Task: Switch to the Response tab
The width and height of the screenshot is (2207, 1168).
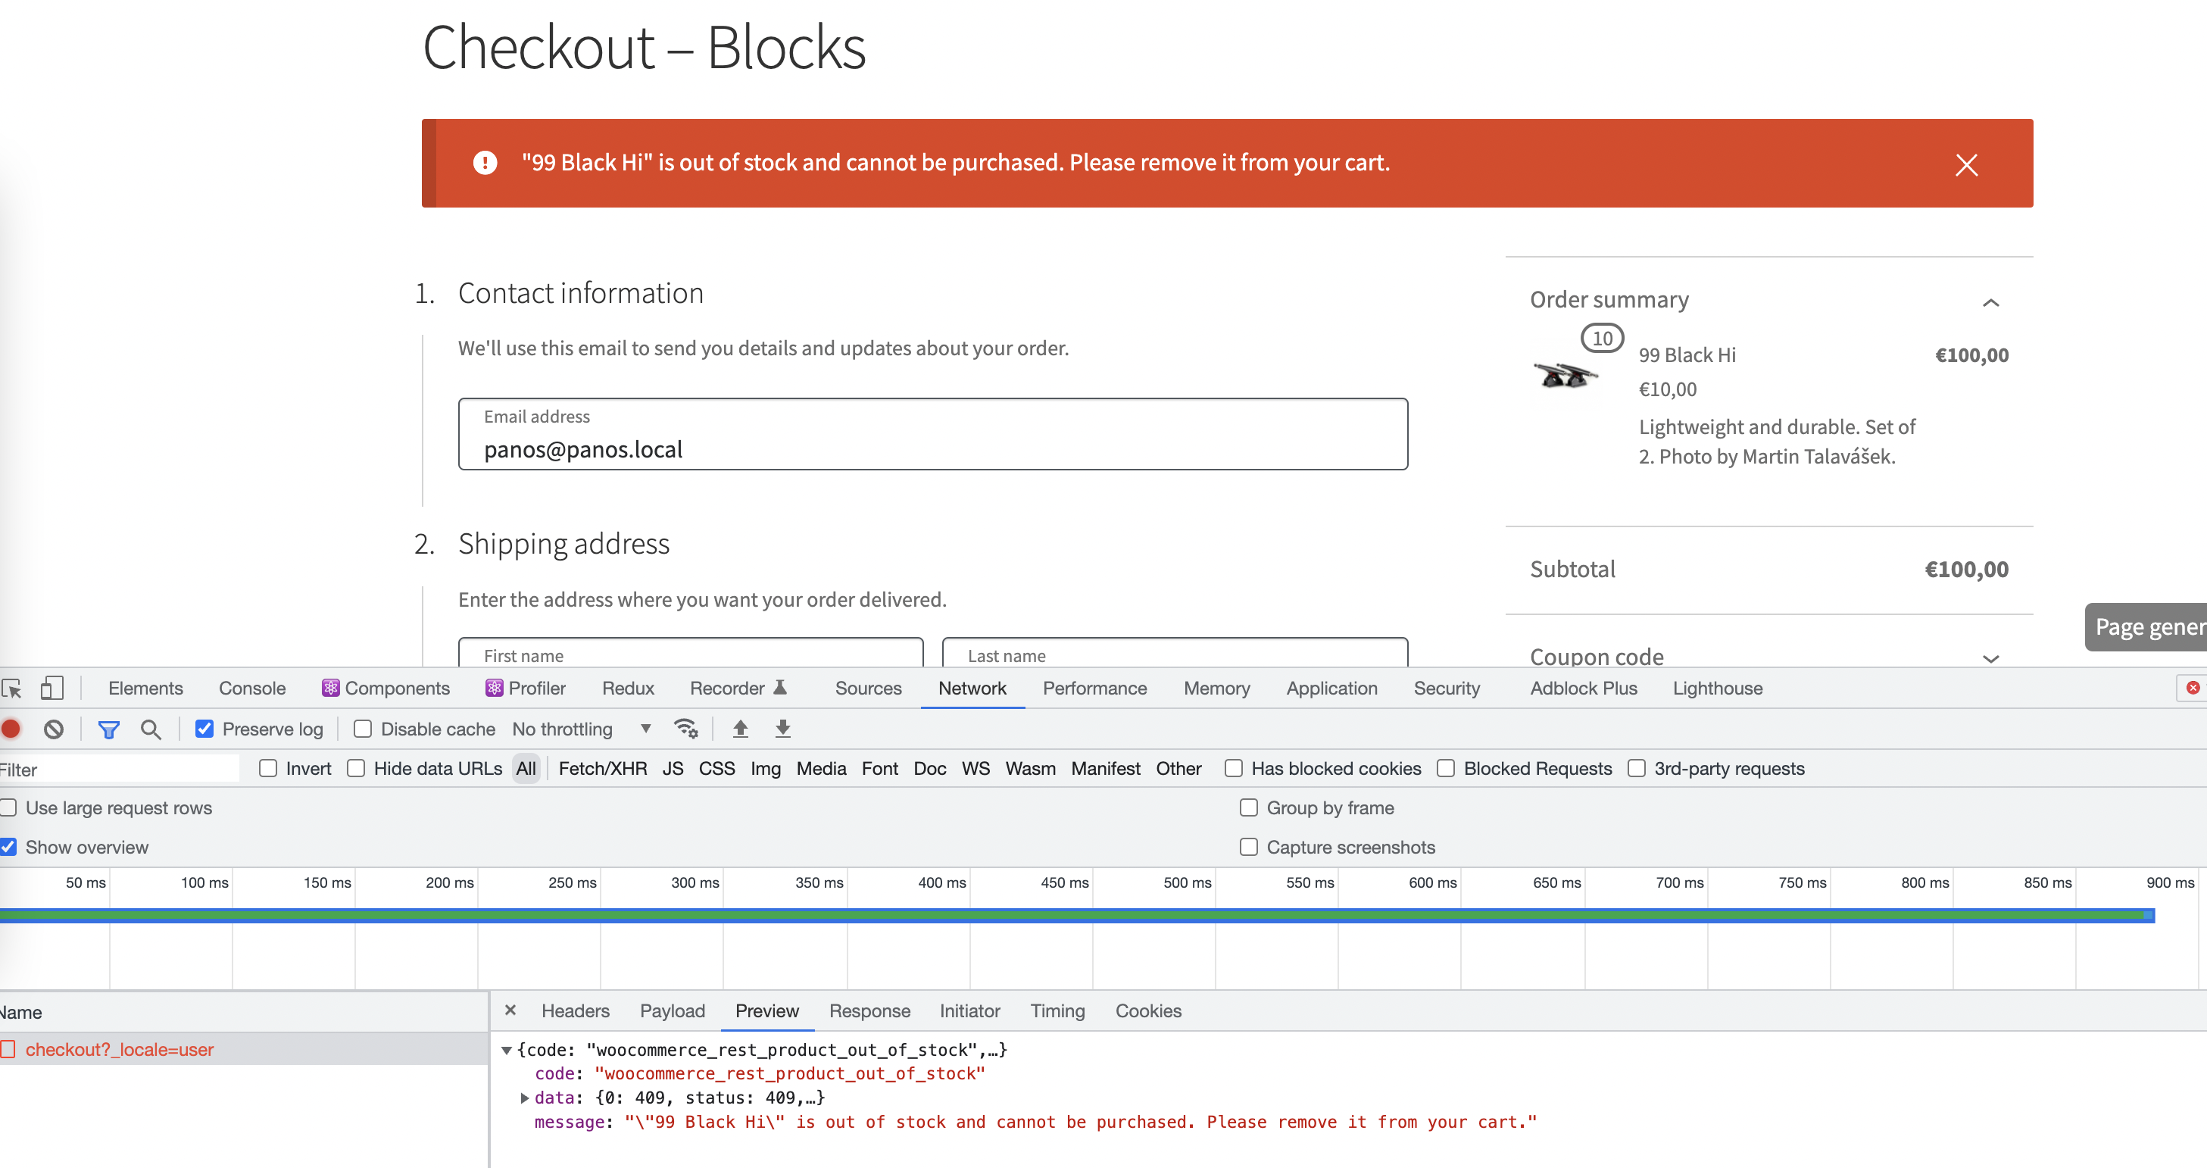Action: tap(869, 1011)
